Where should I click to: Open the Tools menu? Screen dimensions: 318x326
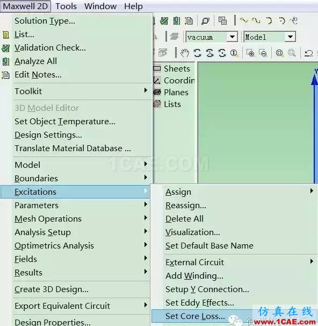point(66,6)
